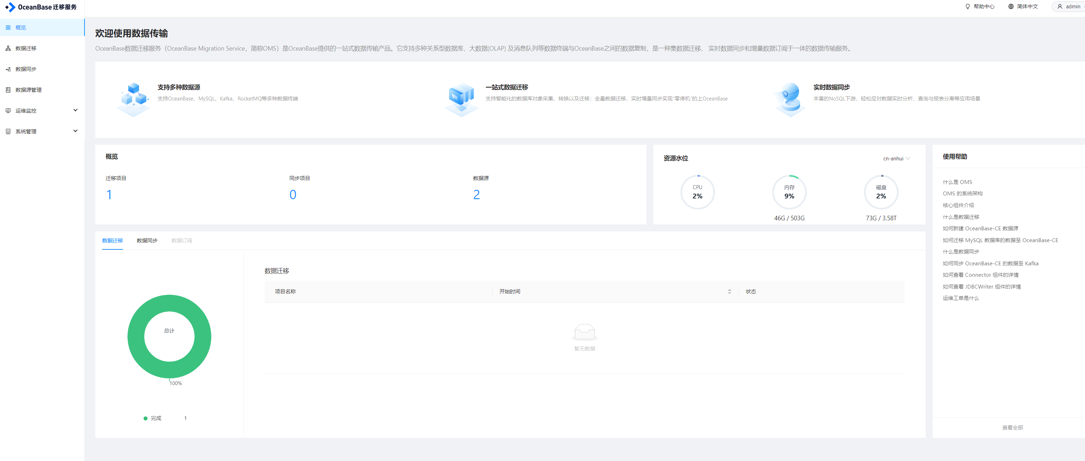Click the OceanBase logo icon

tap(10, 7)
